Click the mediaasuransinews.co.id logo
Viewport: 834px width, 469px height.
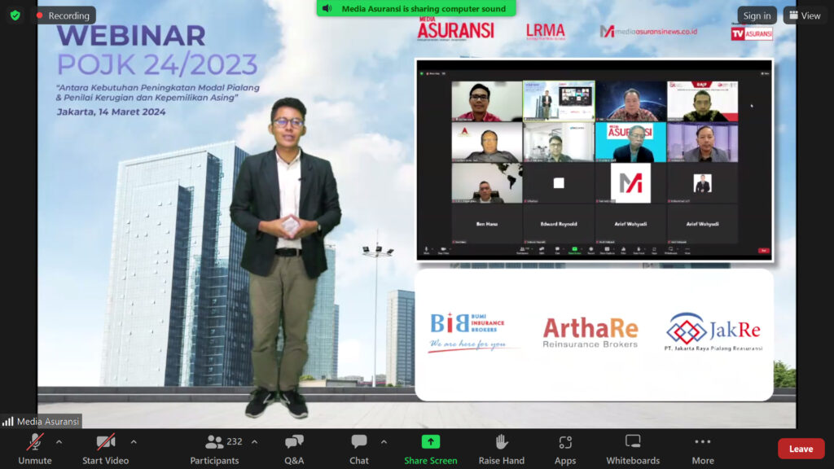[x=648, y=32]
